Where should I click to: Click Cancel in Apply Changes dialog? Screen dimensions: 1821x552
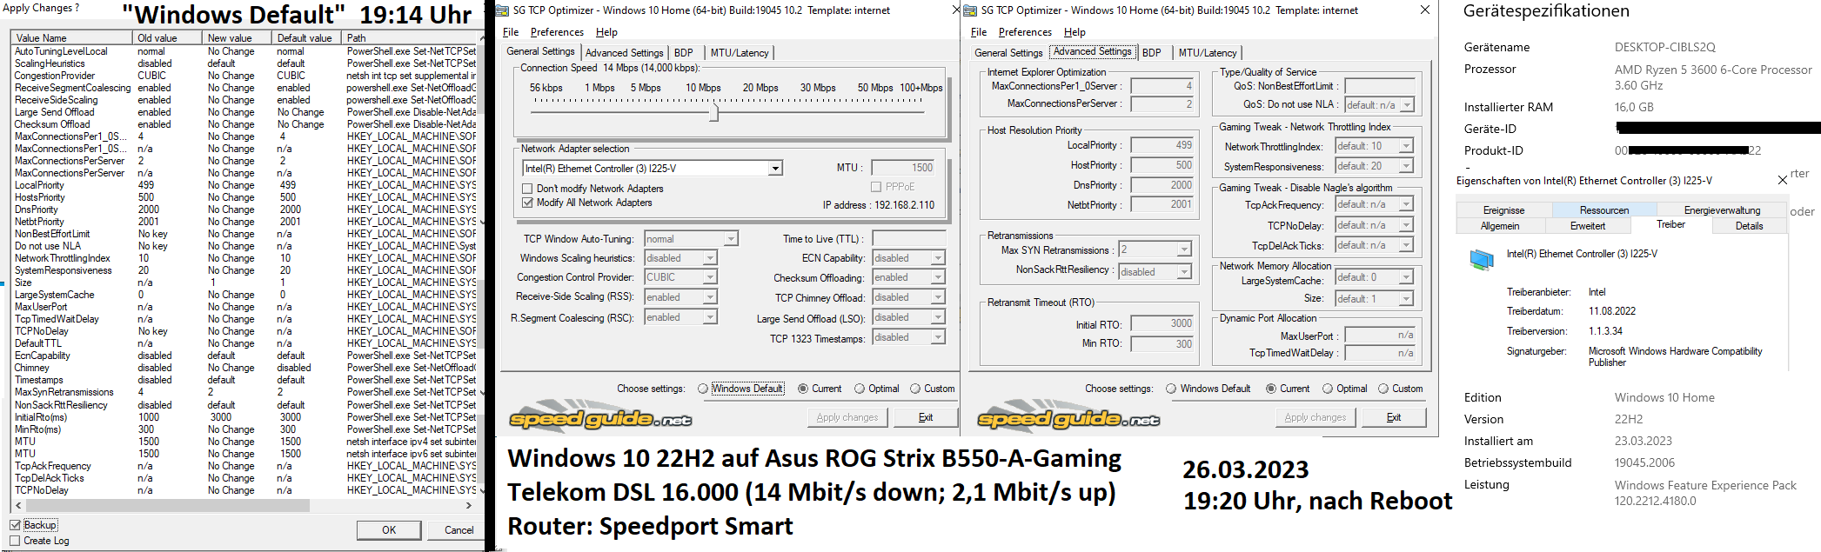click(459, 530)
